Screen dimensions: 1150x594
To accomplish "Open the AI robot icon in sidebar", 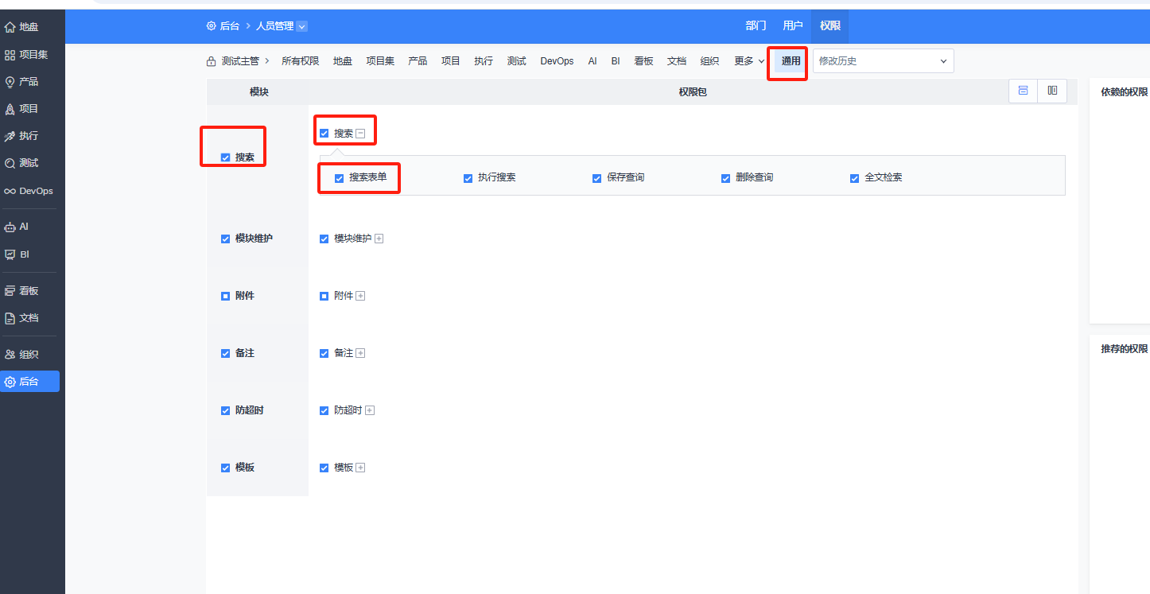I will [10, 227].
